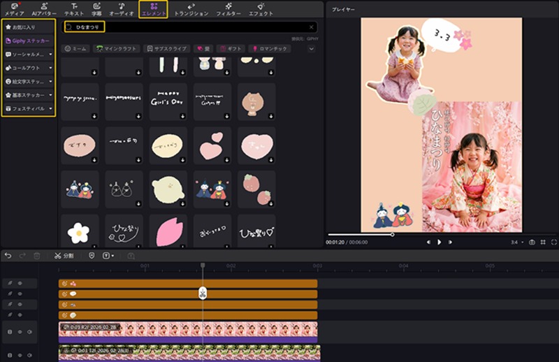Open お気に入り favorites in sidebar
559x362 pixels.
point(28,27)
